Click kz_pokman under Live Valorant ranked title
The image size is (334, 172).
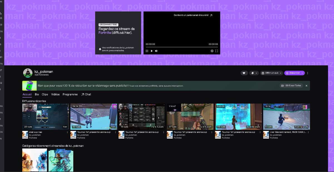tap(276, 135)
